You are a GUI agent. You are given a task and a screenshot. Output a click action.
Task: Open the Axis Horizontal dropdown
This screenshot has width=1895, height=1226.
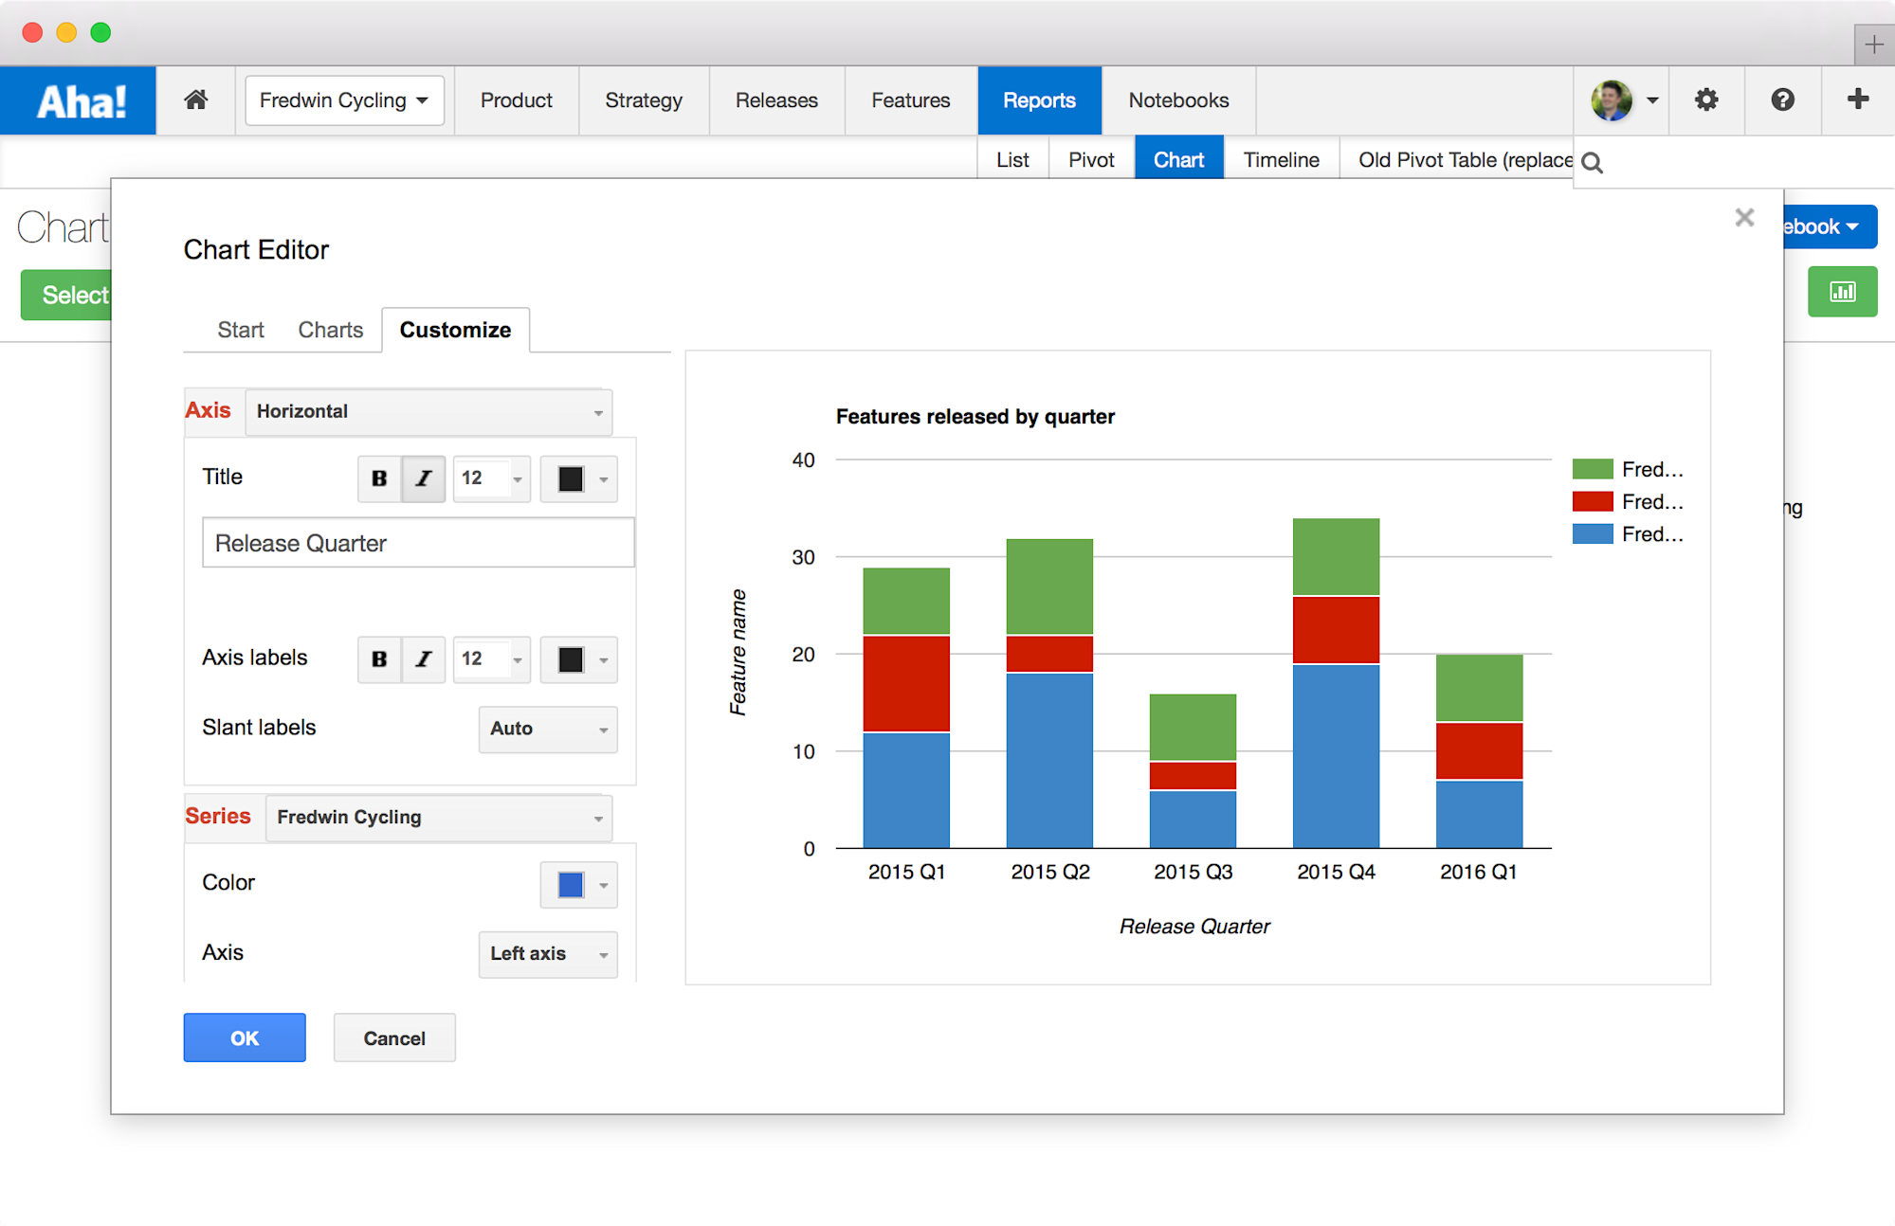(428, 411)
